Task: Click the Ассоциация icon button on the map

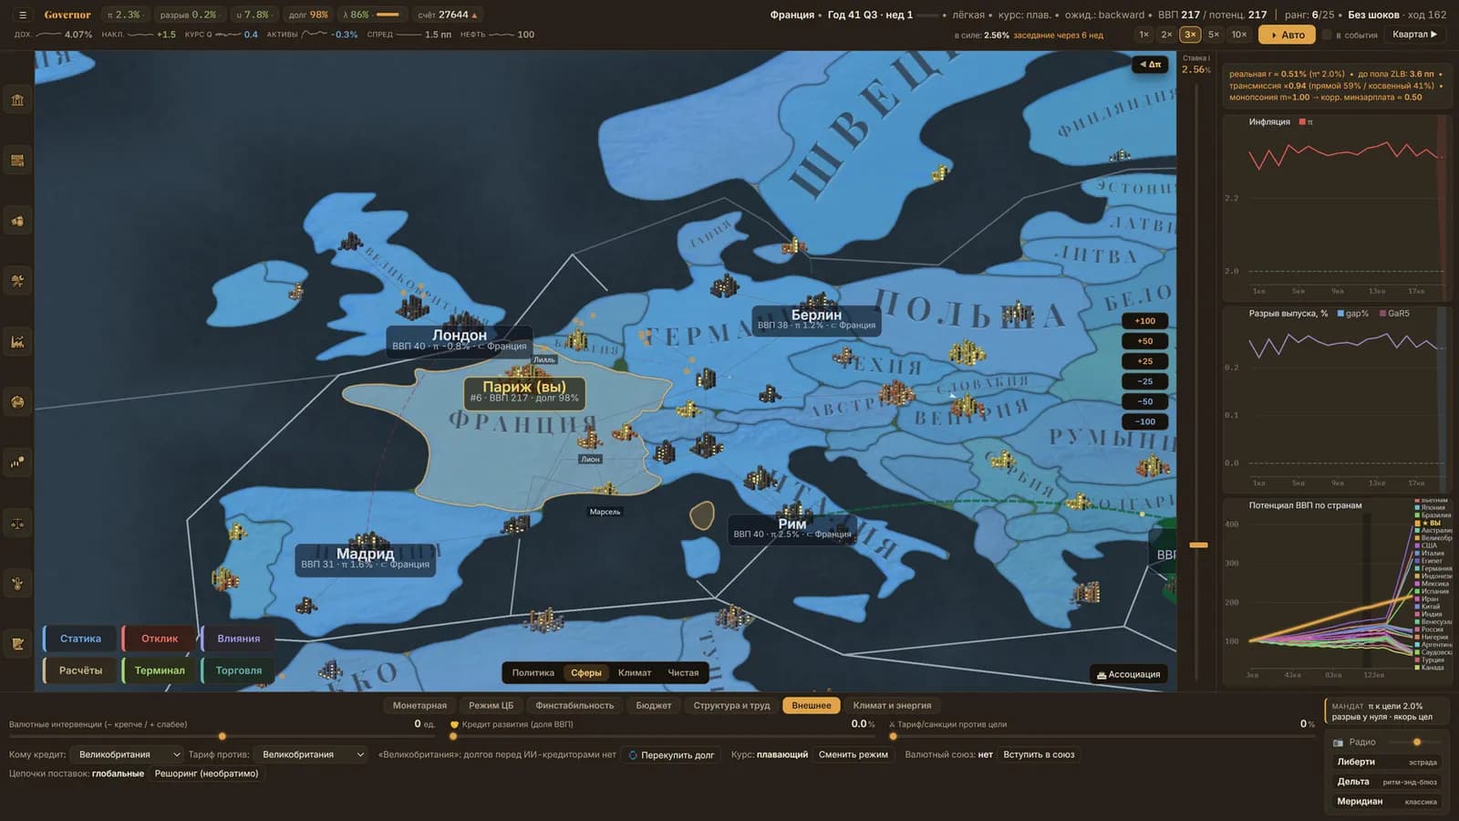Action: pyautogui.click(x=1129, y=674)
